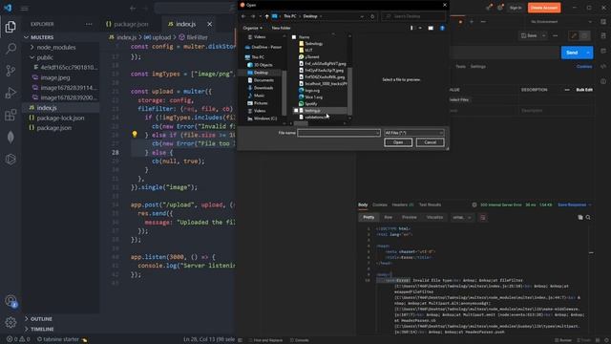Click the Postman new tab plus icon
The image size is (611, 344).
472,22
